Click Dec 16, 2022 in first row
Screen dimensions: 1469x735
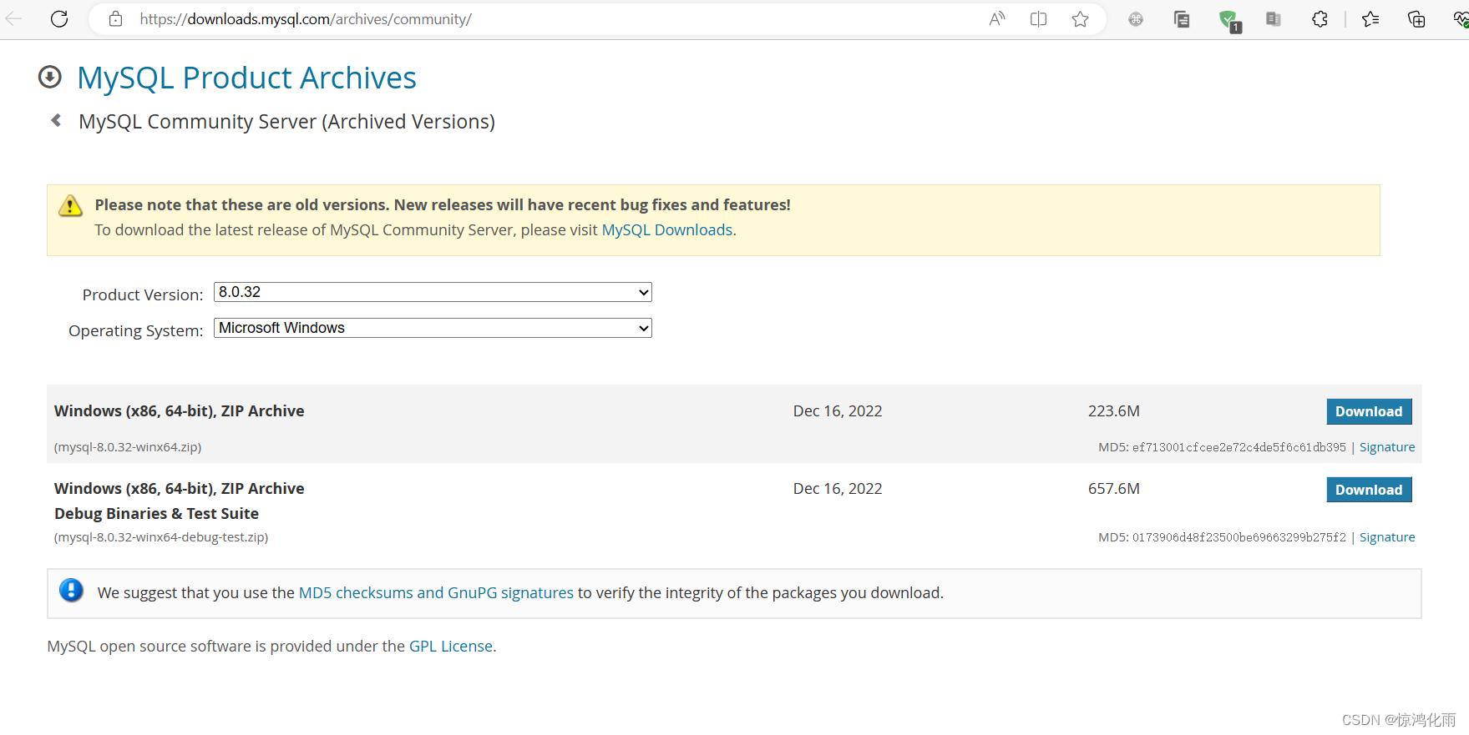pyautogui.click(x=838, y=411)
